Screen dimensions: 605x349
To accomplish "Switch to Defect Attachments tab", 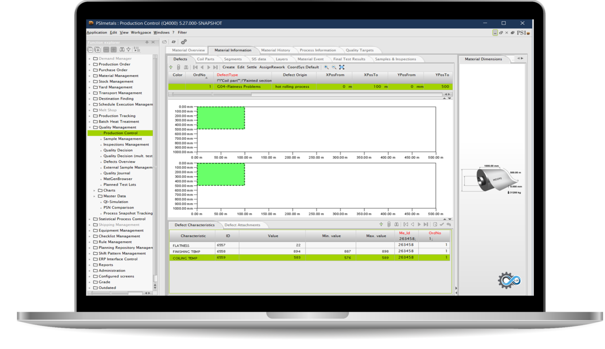I will 242,225.
